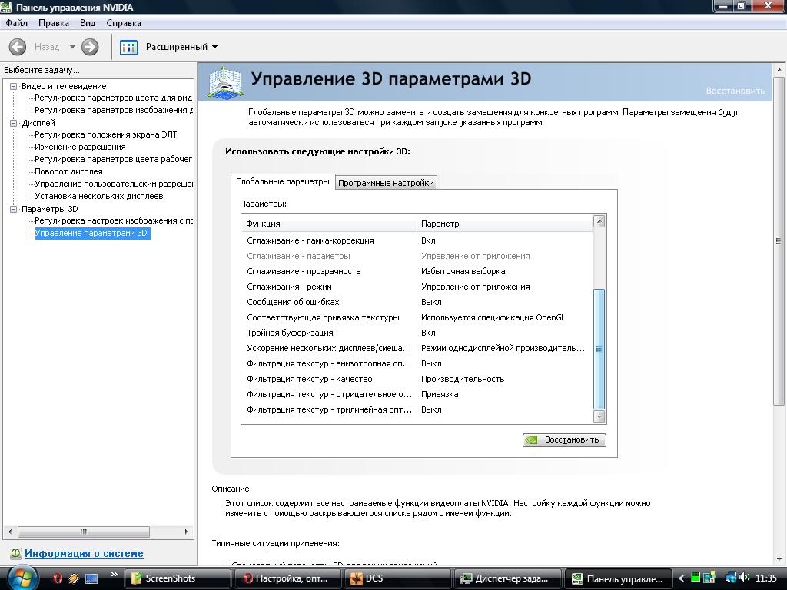The image size is (787, 590).
Task: Click the system information icon
Action: pyautogui.click(x=15, y=553)
